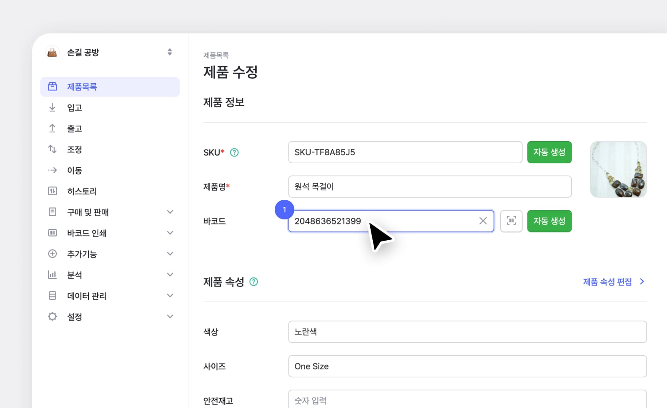The image size is (667, 408).
Task: Click the 바코드 인쇄 menu label
Action: 87,233
